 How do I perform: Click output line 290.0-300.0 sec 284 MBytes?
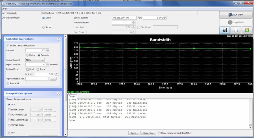(x=108, y=113)
